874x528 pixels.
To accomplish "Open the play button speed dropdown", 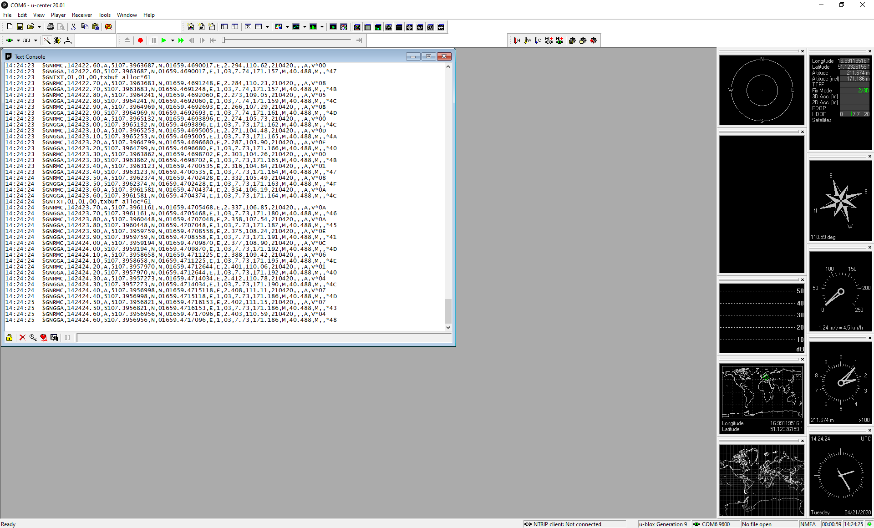I will tap(173, 41).
